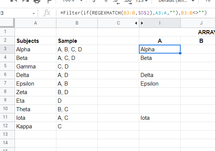
Task: Click the 'Eta' cell
Action: coord(35,100)
